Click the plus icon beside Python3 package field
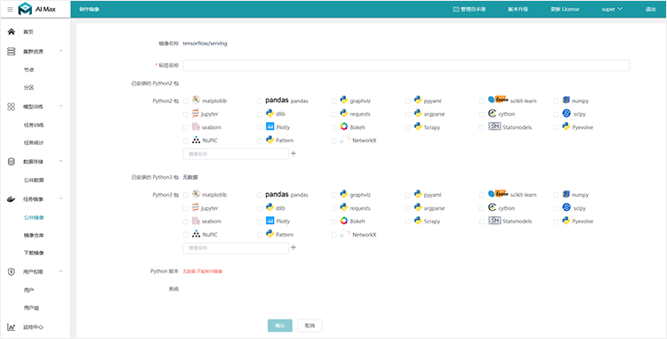 [x=293, y=247]
